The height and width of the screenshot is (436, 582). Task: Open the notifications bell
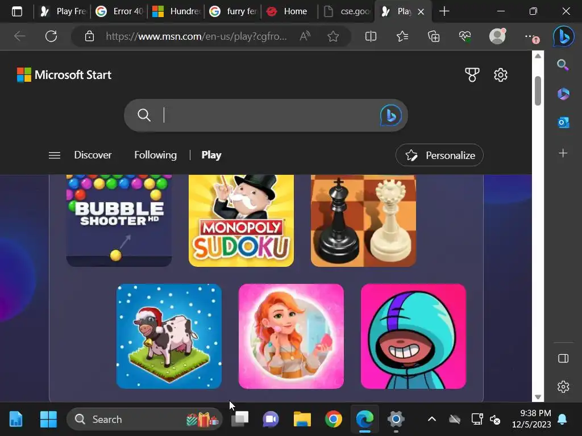(562, 420)
